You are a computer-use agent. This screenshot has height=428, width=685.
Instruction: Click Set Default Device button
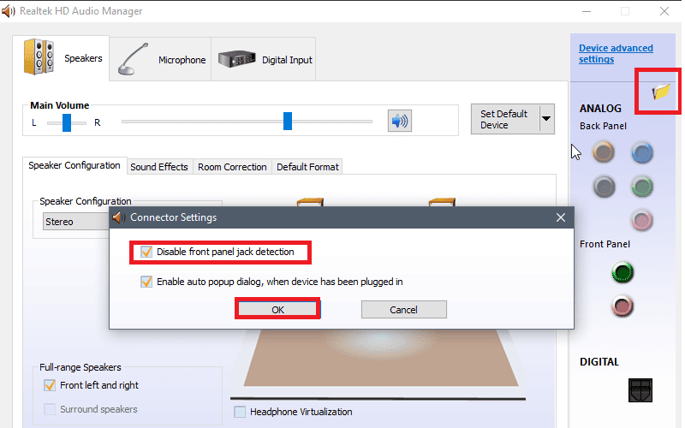coord(505,119)
